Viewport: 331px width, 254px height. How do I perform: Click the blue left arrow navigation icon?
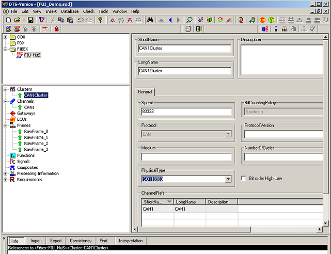170,20
